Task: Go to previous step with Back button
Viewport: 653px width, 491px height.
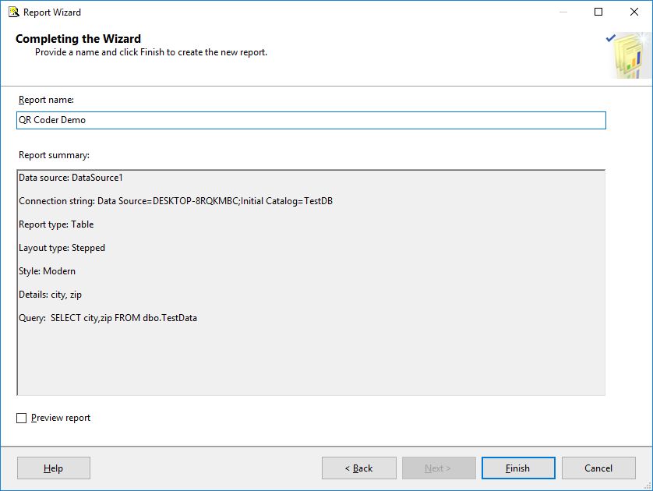Action: (358, 468)
